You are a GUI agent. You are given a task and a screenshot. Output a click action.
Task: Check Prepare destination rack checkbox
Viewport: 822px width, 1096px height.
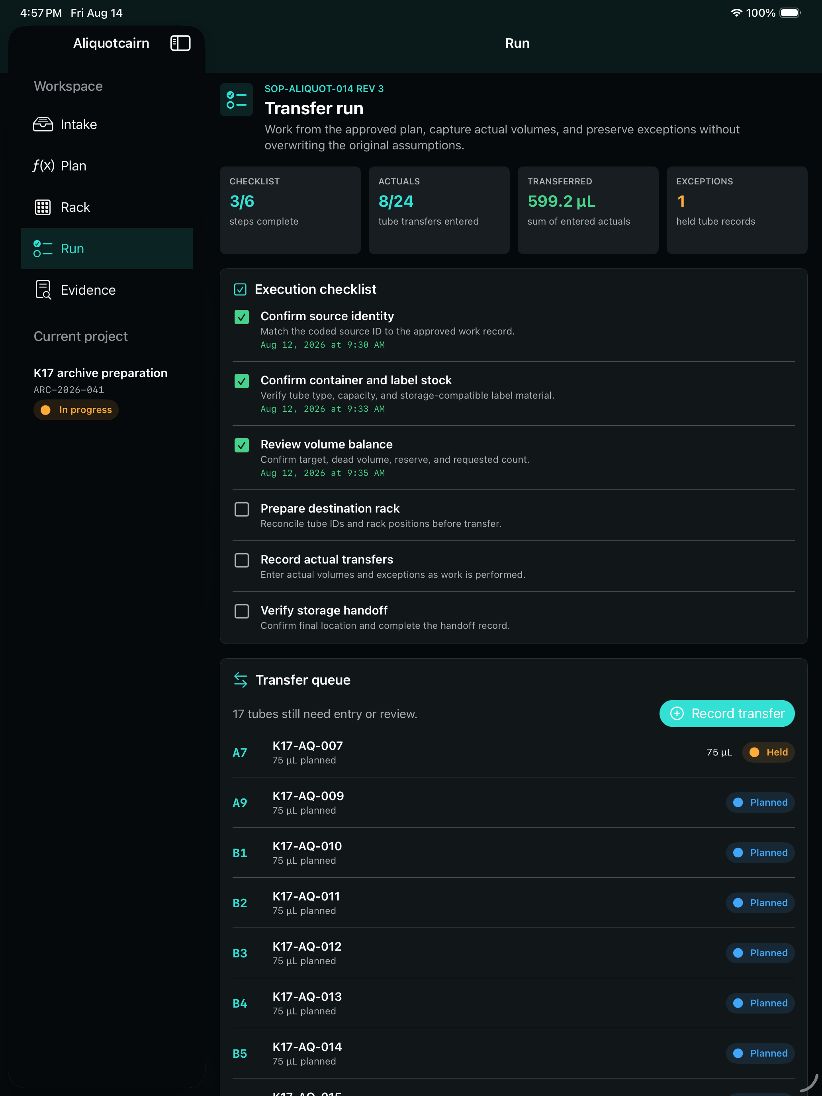(x=242, y=509)
